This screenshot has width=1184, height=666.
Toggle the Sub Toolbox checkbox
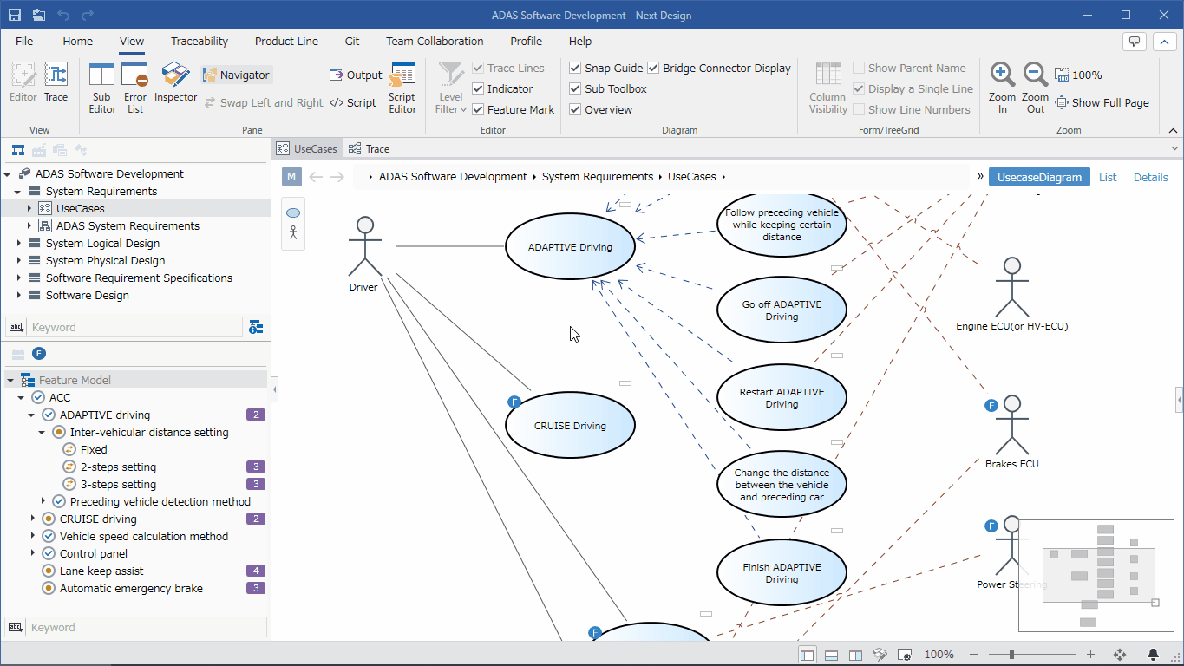(575, 88)
